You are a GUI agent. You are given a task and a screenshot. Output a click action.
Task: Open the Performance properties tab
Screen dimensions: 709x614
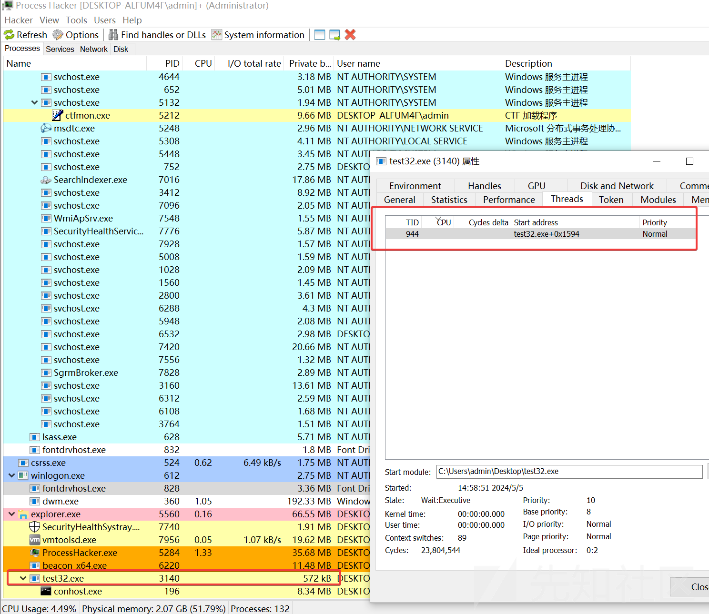[509, 200]
